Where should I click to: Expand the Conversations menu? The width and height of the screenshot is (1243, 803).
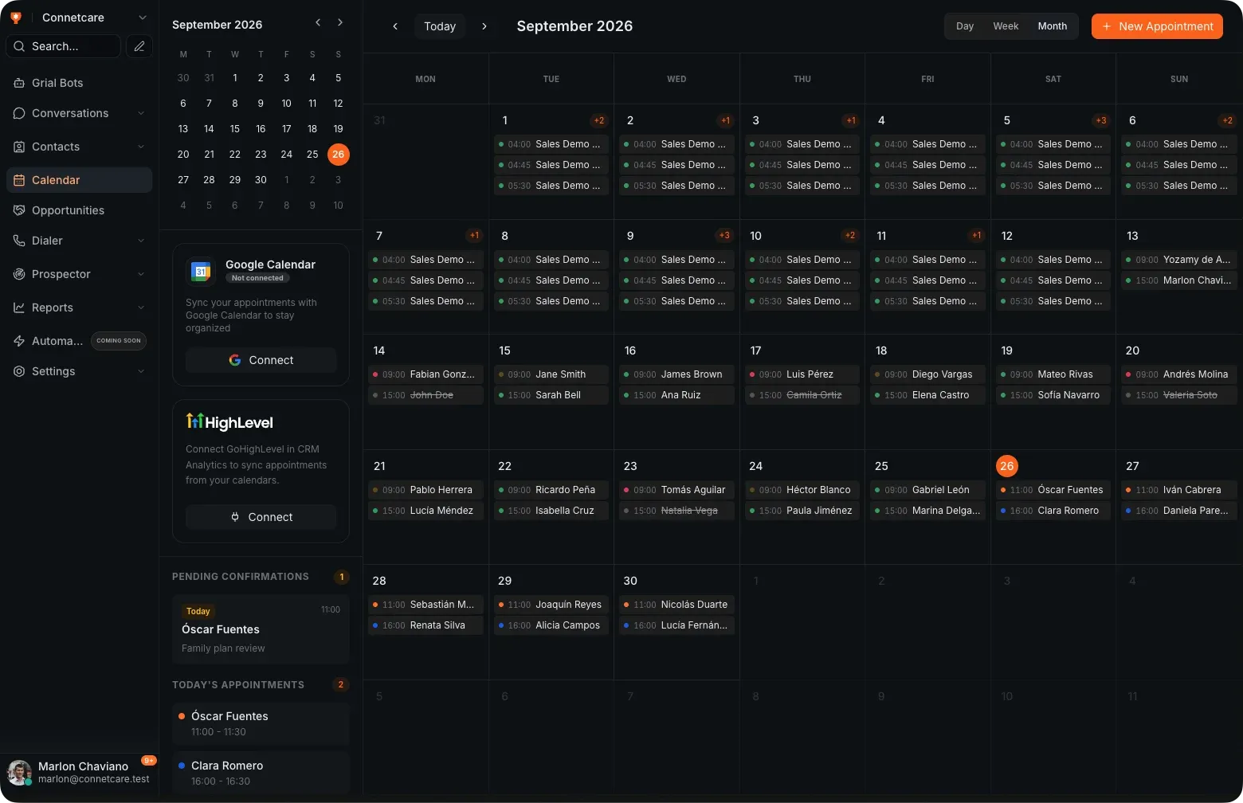(x=141, y=113)
